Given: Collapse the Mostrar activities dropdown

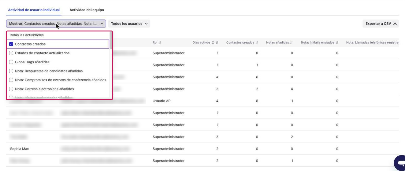Looking at the screenshot, I should [x=56, y=24].
